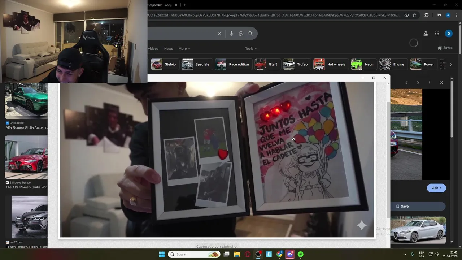Open File Explorer from the taskbar
The height and width of the screenshot is (260, 462).
pyautogui.click(x=237, y=254)
